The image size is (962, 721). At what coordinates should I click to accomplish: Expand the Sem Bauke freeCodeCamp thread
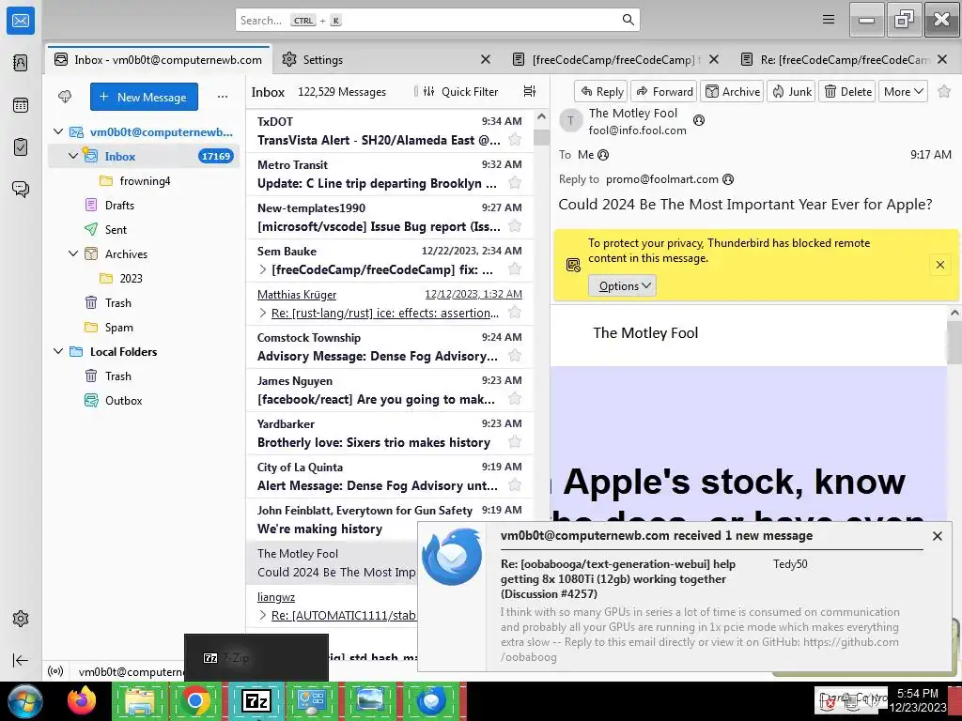click(263, 269)
